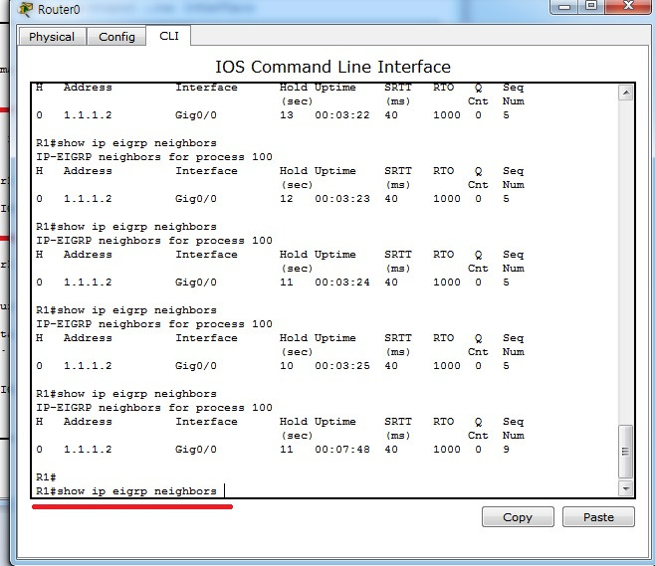Click the Paste button
Viewport: 655px width, 566px height.
coord(598,517)
